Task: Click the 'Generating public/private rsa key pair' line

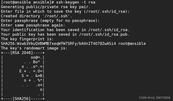Action: tap(46, 7)
